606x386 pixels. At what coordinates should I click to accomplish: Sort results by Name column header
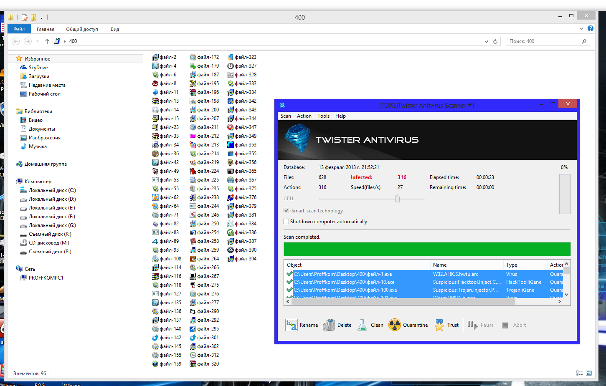click(x=467, y=265)
